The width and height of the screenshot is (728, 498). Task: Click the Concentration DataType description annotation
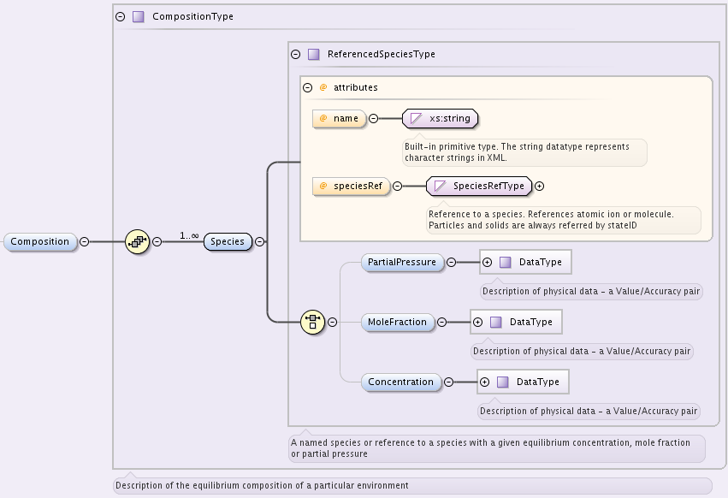click(589, 412)
